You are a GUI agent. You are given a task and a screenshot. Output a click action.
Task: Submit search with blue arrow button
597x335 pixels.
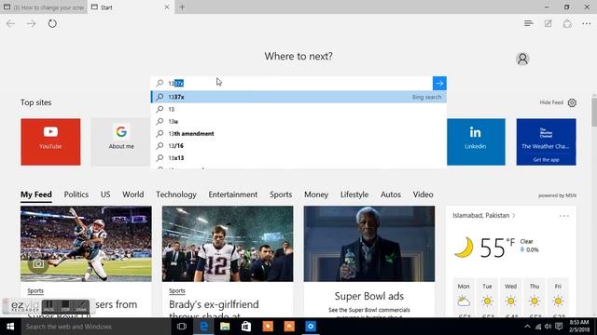click(439, 83)
